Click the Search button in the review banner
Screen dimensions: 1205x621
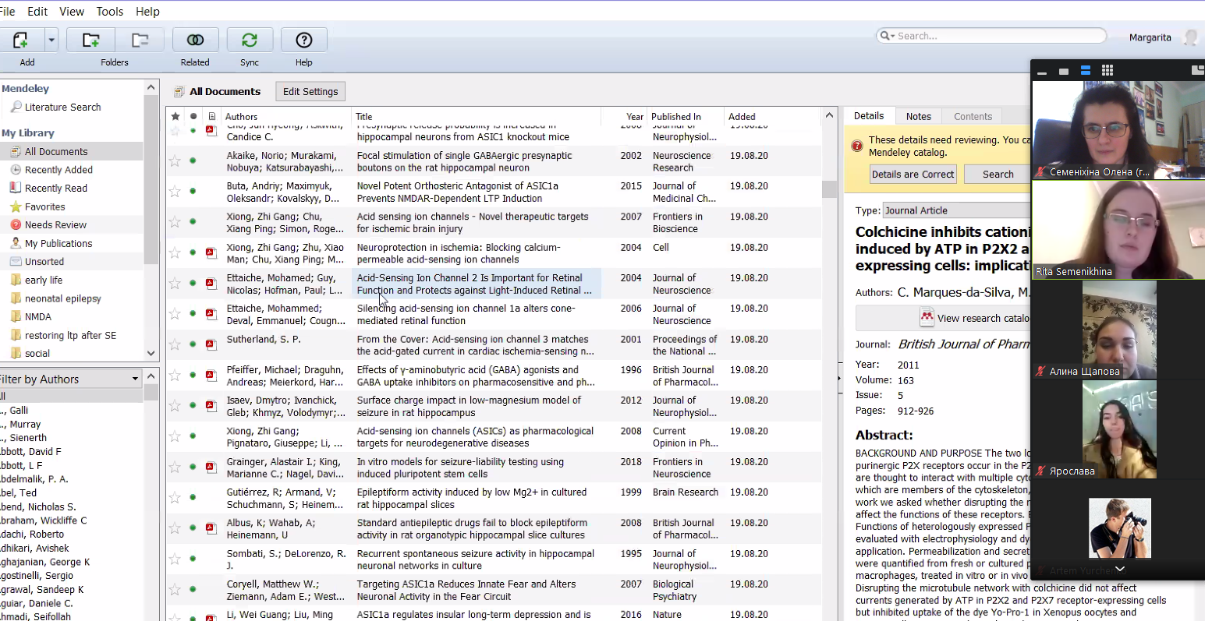pos(998,175)
